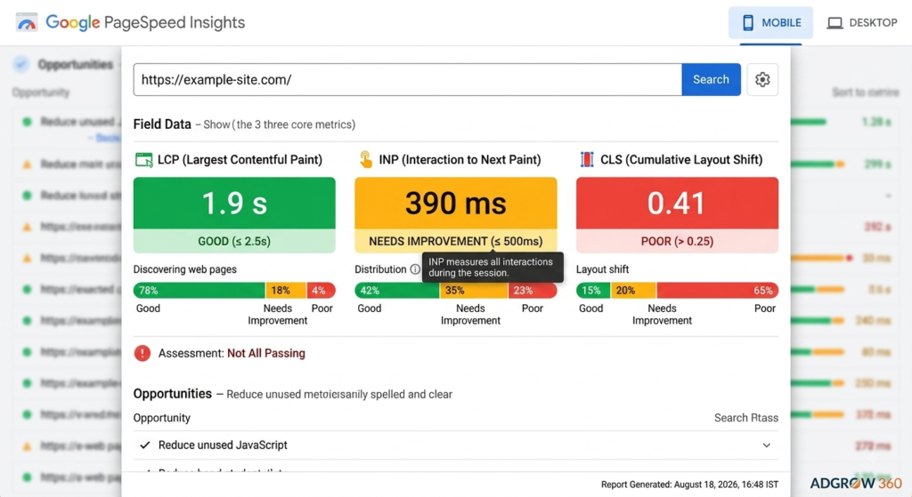Click the Discovering web pages label
Image resolution: width=912 pixels, height=497 pixels.
185,269
